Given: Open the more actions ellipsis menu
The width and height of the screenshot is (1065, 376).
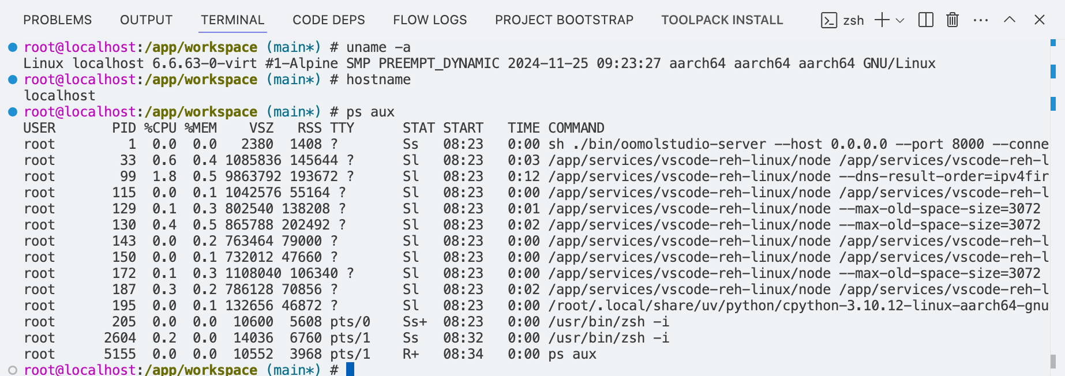Looking at the screenshot, I should [x=980, y=20].
